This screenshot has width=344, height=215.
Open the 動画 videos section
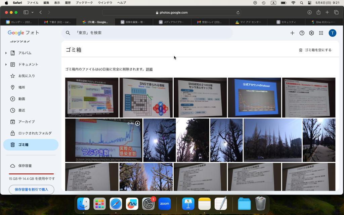(31, 99)
